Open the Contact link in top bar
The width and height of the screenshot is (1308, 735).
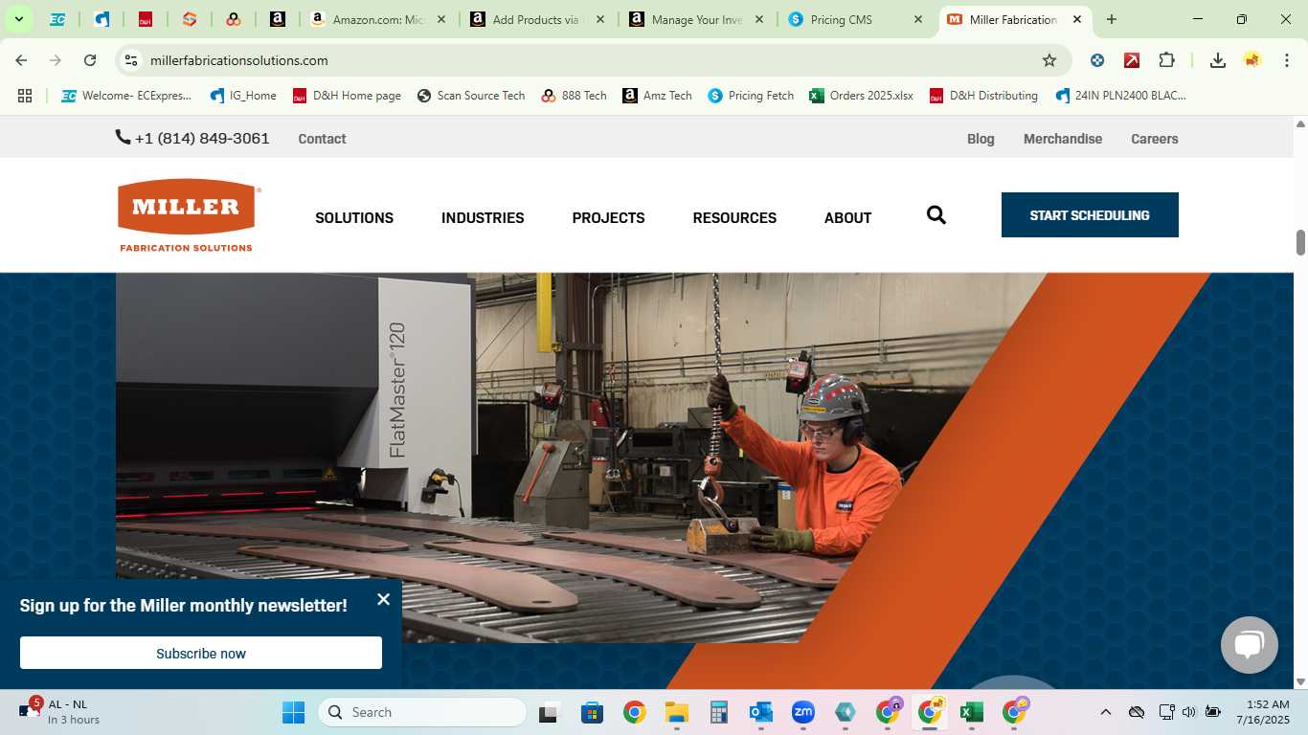tap(322, 139)
